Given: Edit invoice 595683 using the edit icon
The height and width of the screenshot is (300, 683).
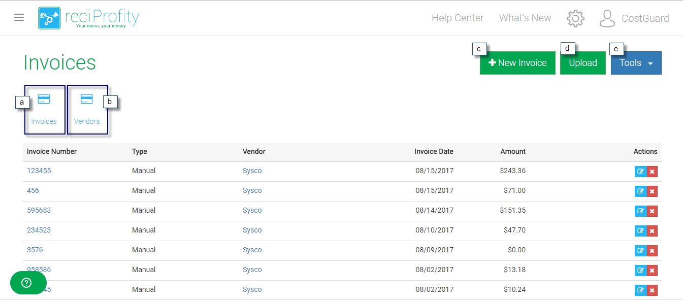Looking at the screenshot, I should [x=640, y=211].
